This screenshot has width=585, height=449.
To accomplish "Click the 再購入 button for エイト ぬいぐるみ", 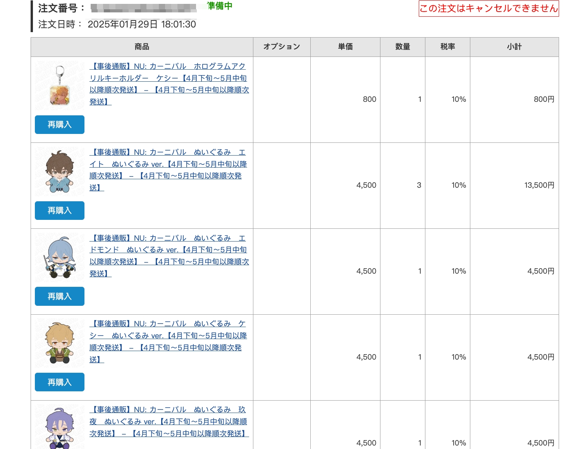I will pyautogui.click(x=60, y=211).
